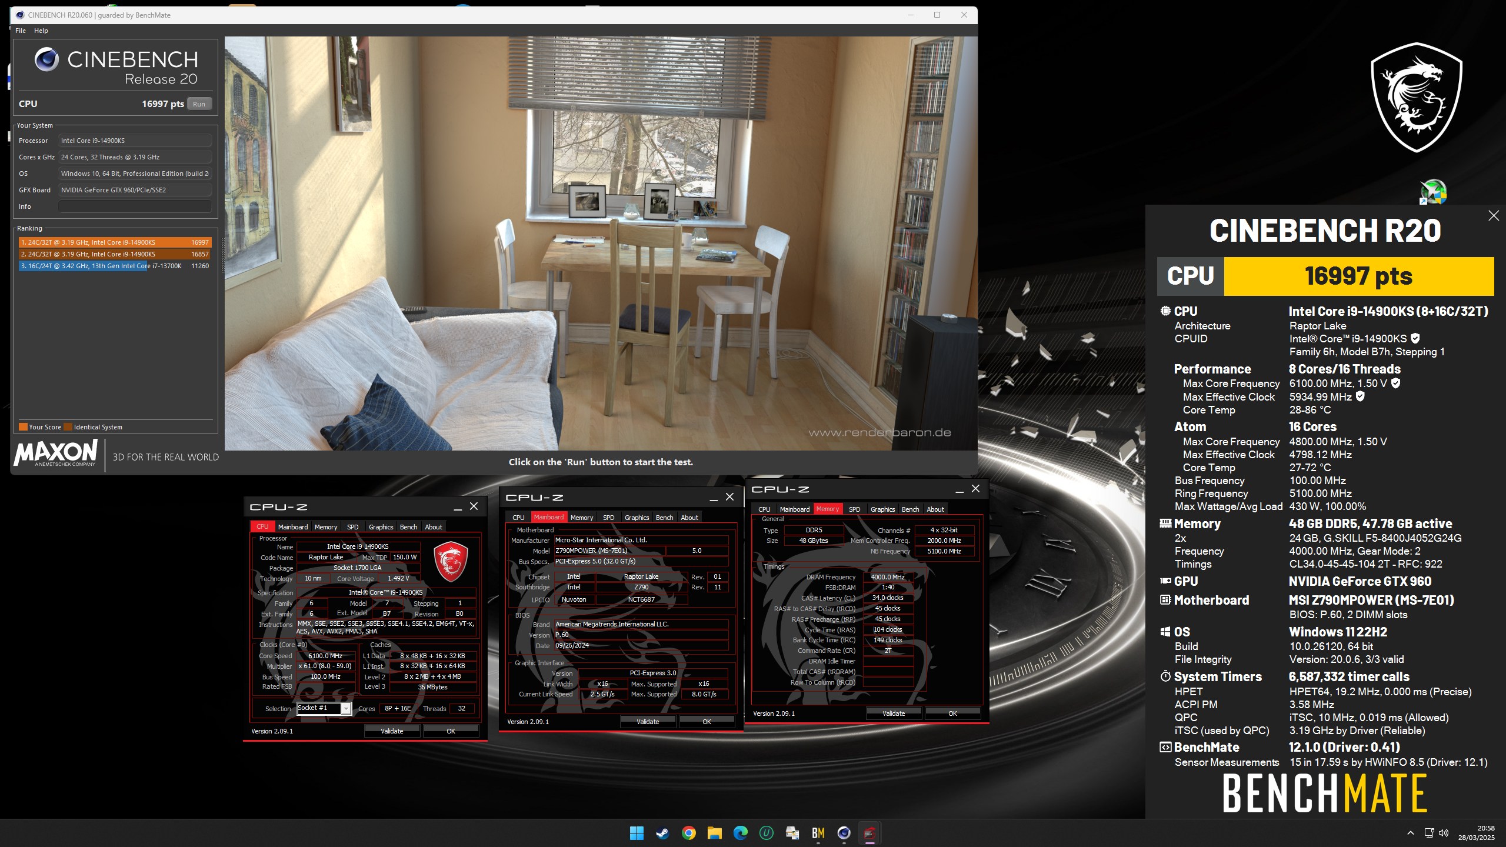Click Core Speed value 6100.0 MHz

coord(325,656)
